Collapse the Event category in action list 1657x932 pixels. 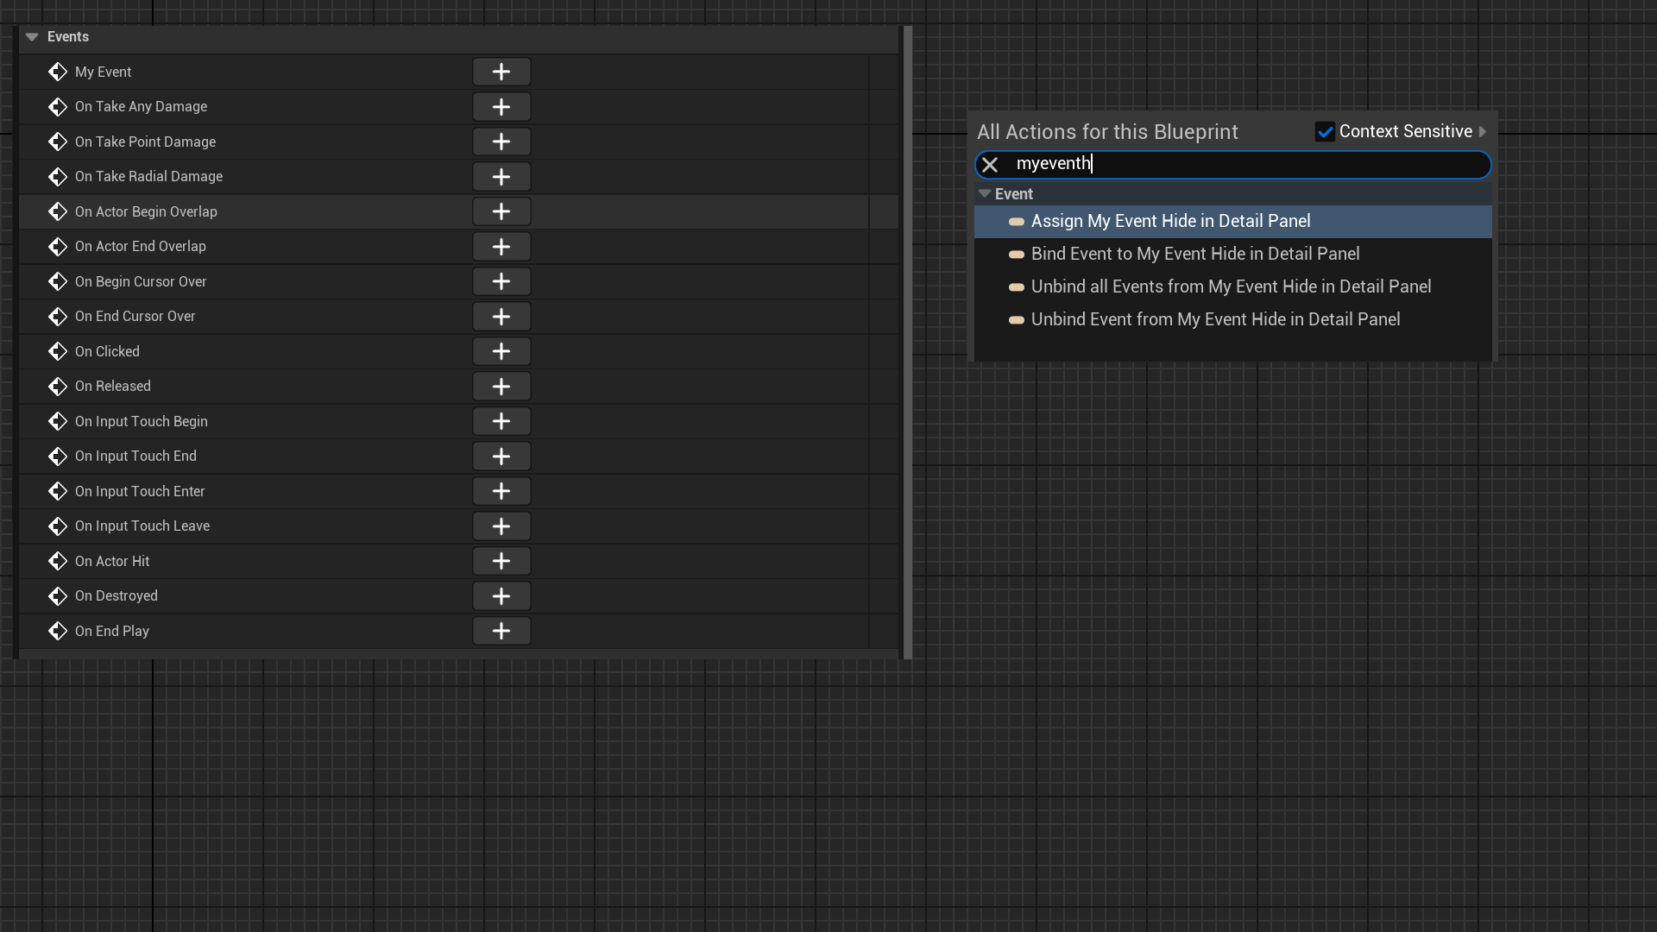pos(985,194)
